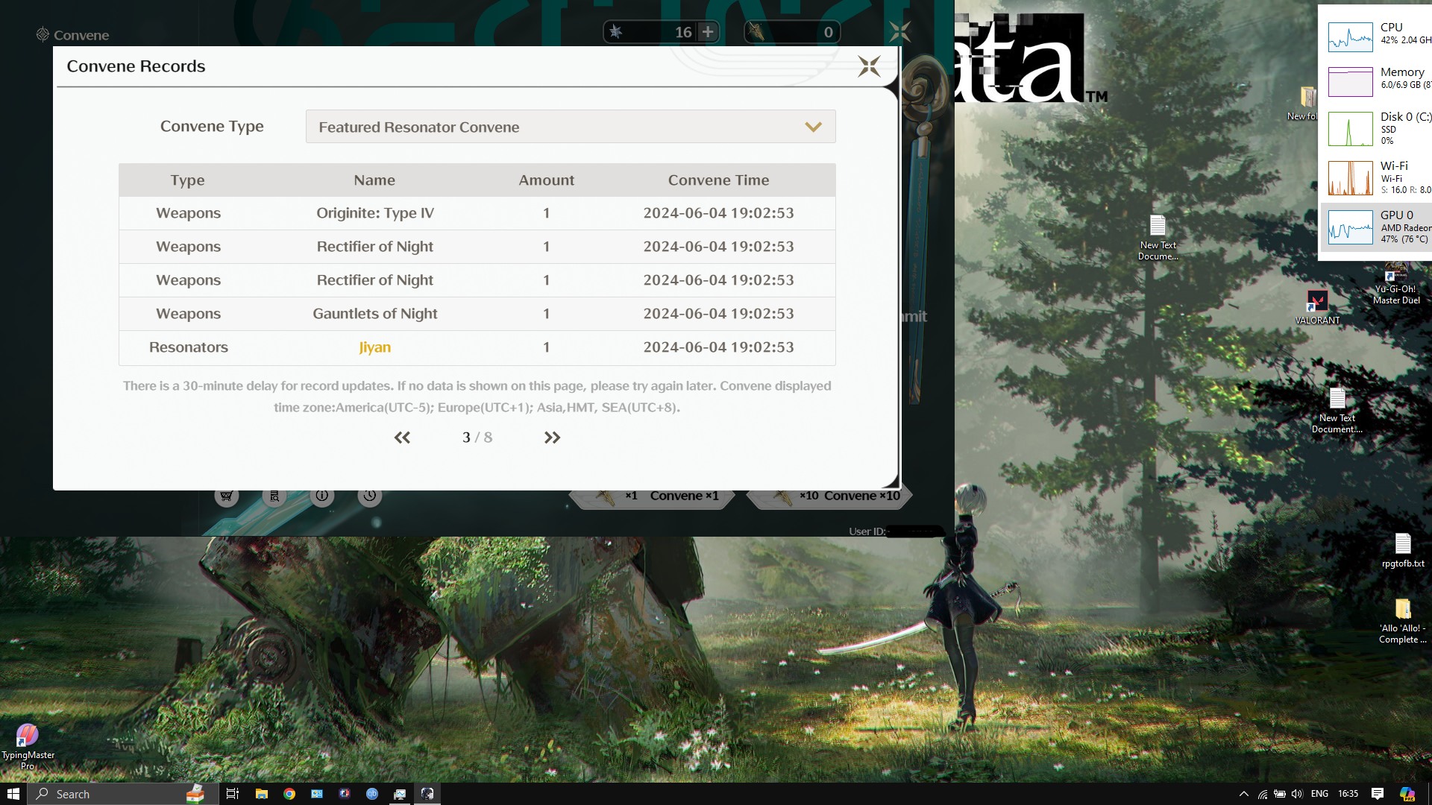This screenshot has width=1432, height=805.
Task: Select the TypingMaster Pro desktop shortcut
Action: click(x=28, y=746)
